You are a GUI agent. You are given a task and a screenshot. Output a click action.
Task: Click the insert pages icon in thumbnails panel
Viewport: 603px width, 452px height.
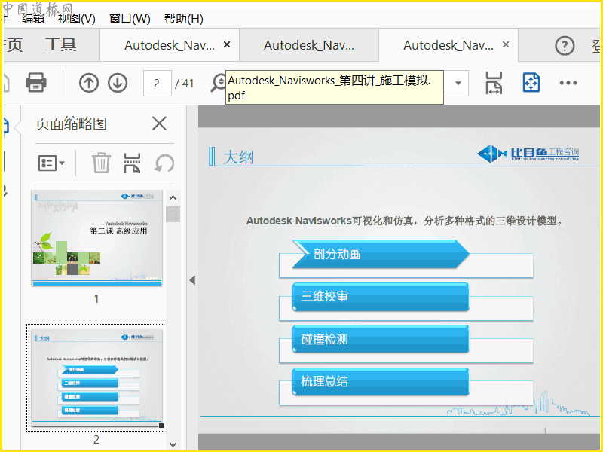[132, 163]
